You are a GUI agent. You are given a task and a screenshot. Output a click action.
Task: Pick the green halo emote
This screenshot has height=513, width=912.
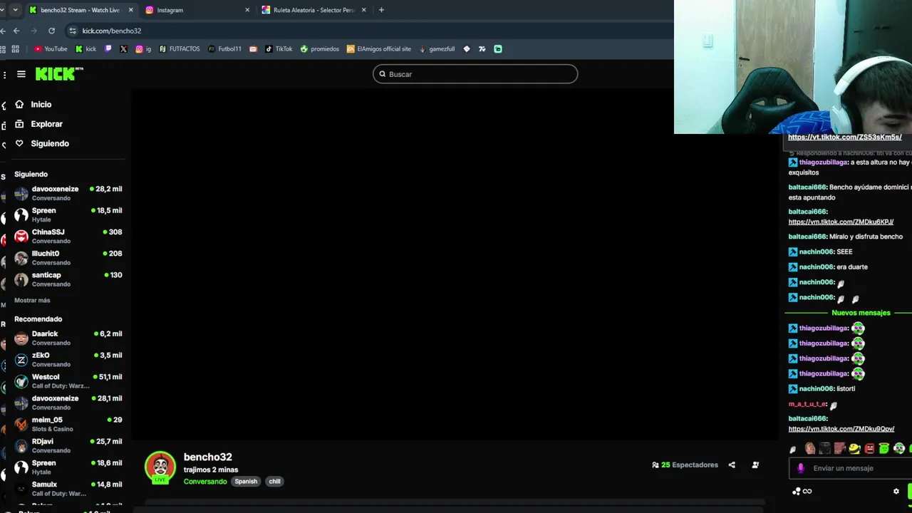[x=884, y=448]
